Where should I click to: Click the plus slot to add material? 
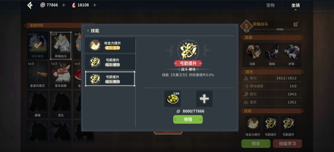coord(204,99)
